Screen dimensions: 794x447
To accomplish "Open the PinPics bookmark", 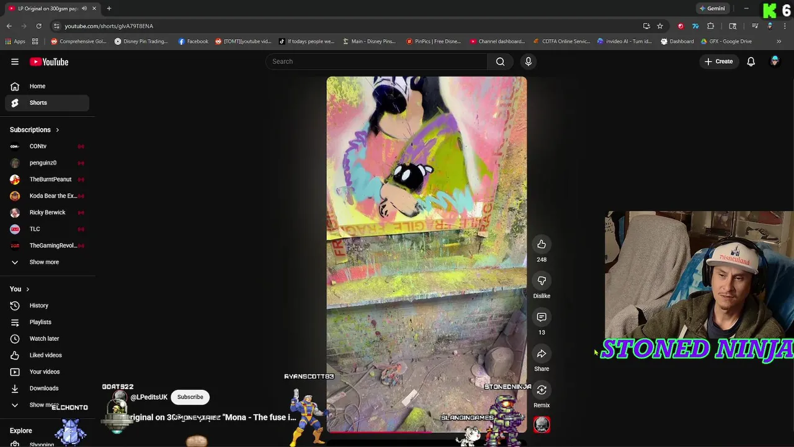I will point(433,42).
